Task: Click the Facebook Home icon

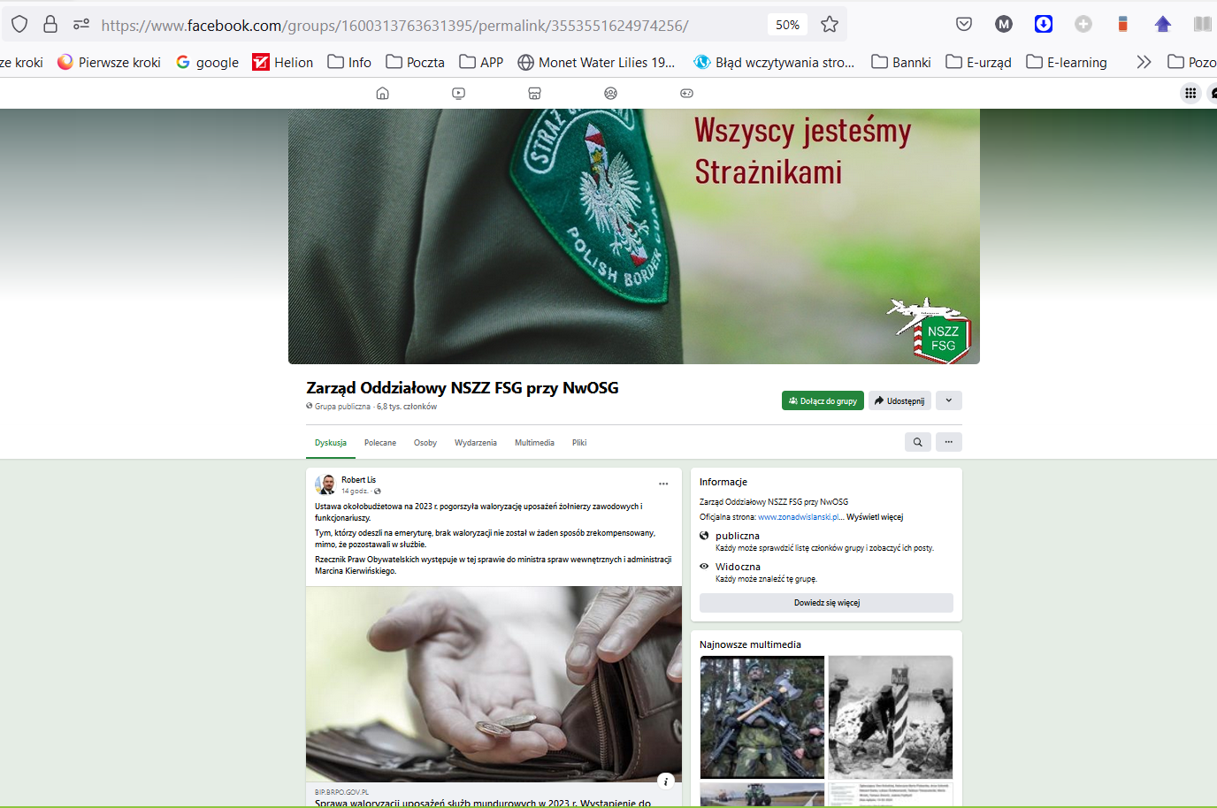Action: point(382,94)
